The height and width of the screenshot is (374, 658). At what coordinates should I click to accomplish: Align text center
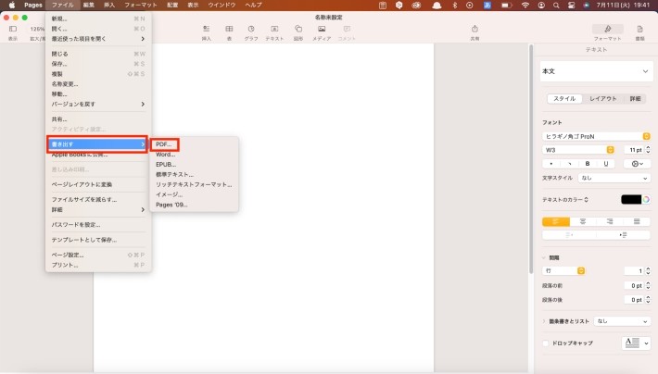click(583, 221)
